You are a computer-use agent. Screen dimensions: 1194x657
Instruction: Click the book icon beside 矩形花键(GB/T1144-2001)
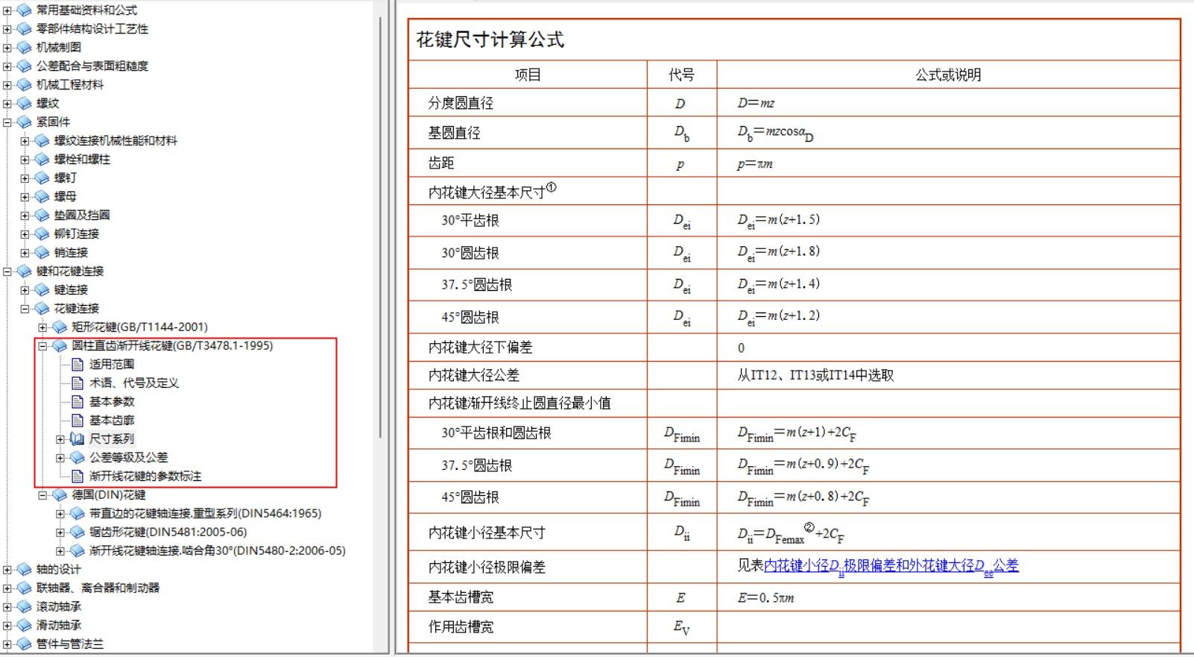coord(60,327)
